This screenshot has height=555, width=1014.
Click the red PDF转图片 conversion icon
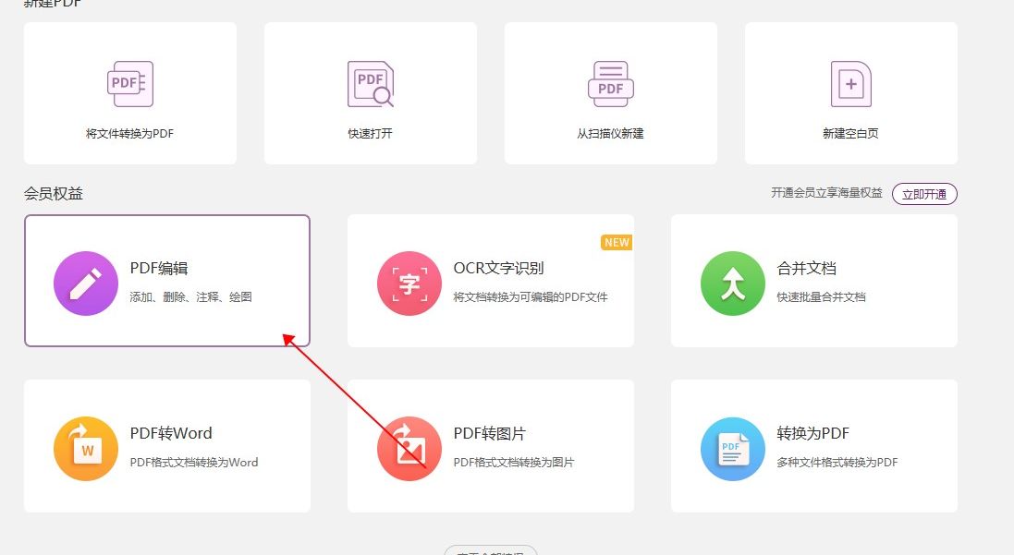coord(409,446)
